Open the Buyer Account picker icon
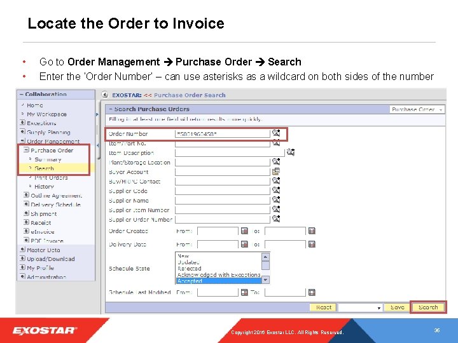 (x=275, y=171)
